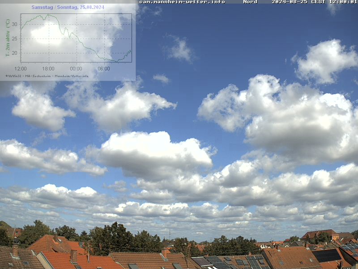The image size is (358, 269).
Task: Click the 30 value on temperature axis
Action: pos(15,24)
